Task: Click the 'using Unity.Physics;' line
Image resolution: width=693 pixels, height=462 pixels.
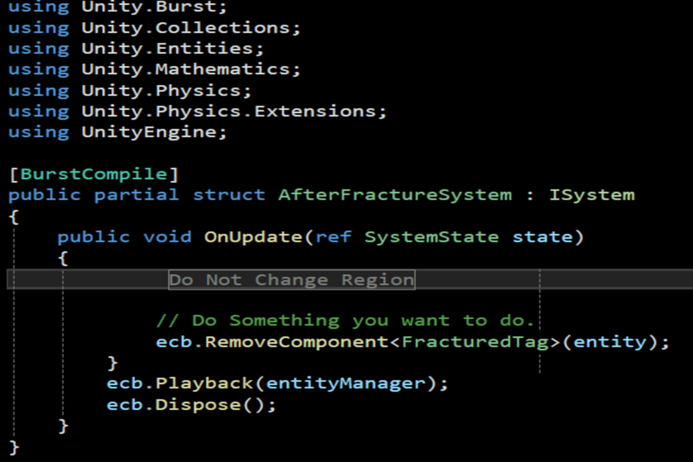Action: tap(130, 91)
